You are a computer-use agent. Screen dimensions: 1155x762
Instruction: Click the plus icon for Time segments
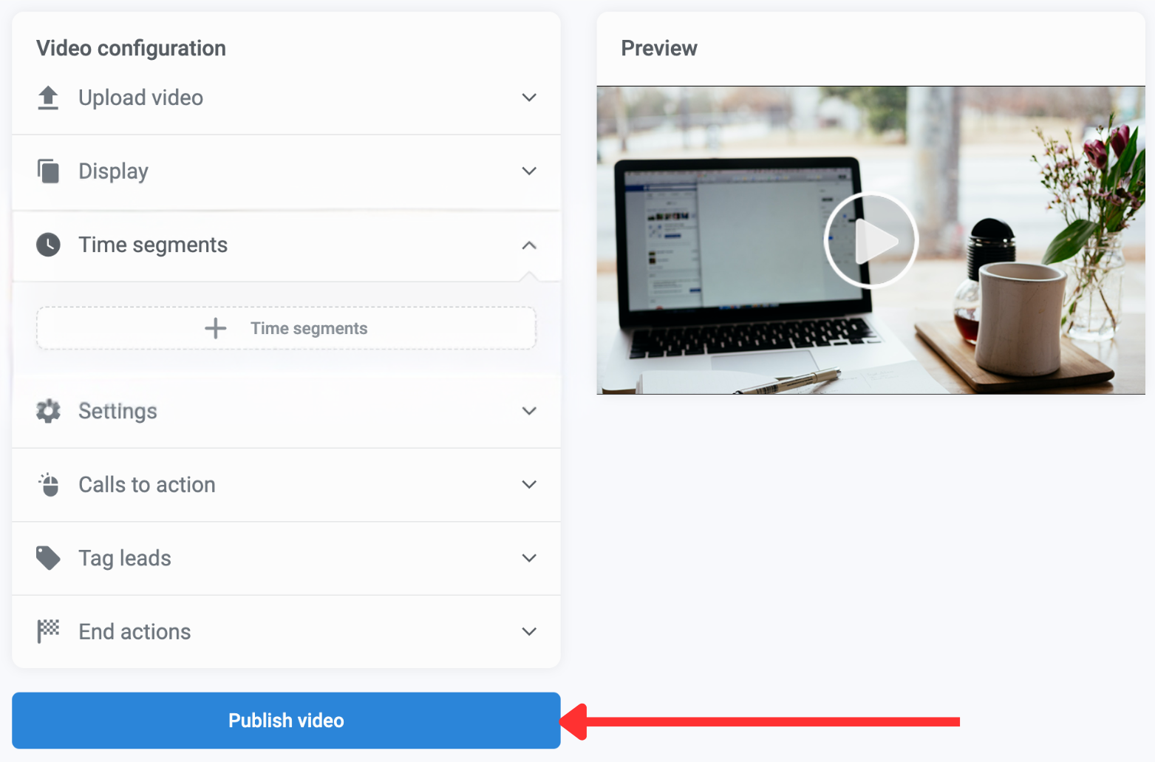pos(216,328)
